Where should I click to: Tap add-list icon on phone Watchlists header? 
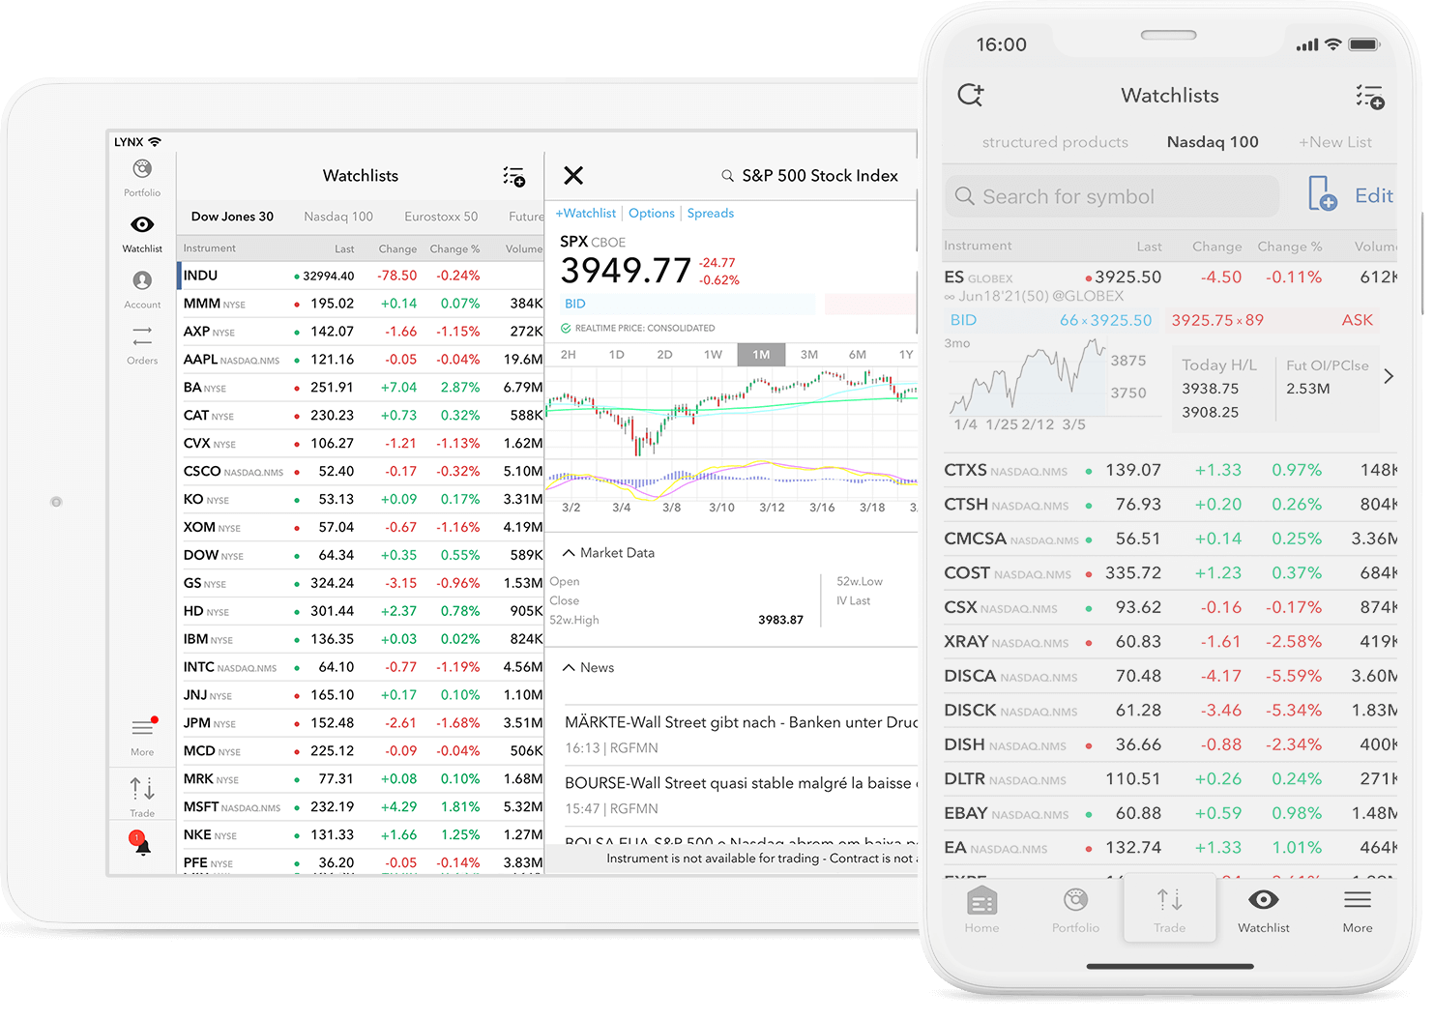[x=1370, y=96]
